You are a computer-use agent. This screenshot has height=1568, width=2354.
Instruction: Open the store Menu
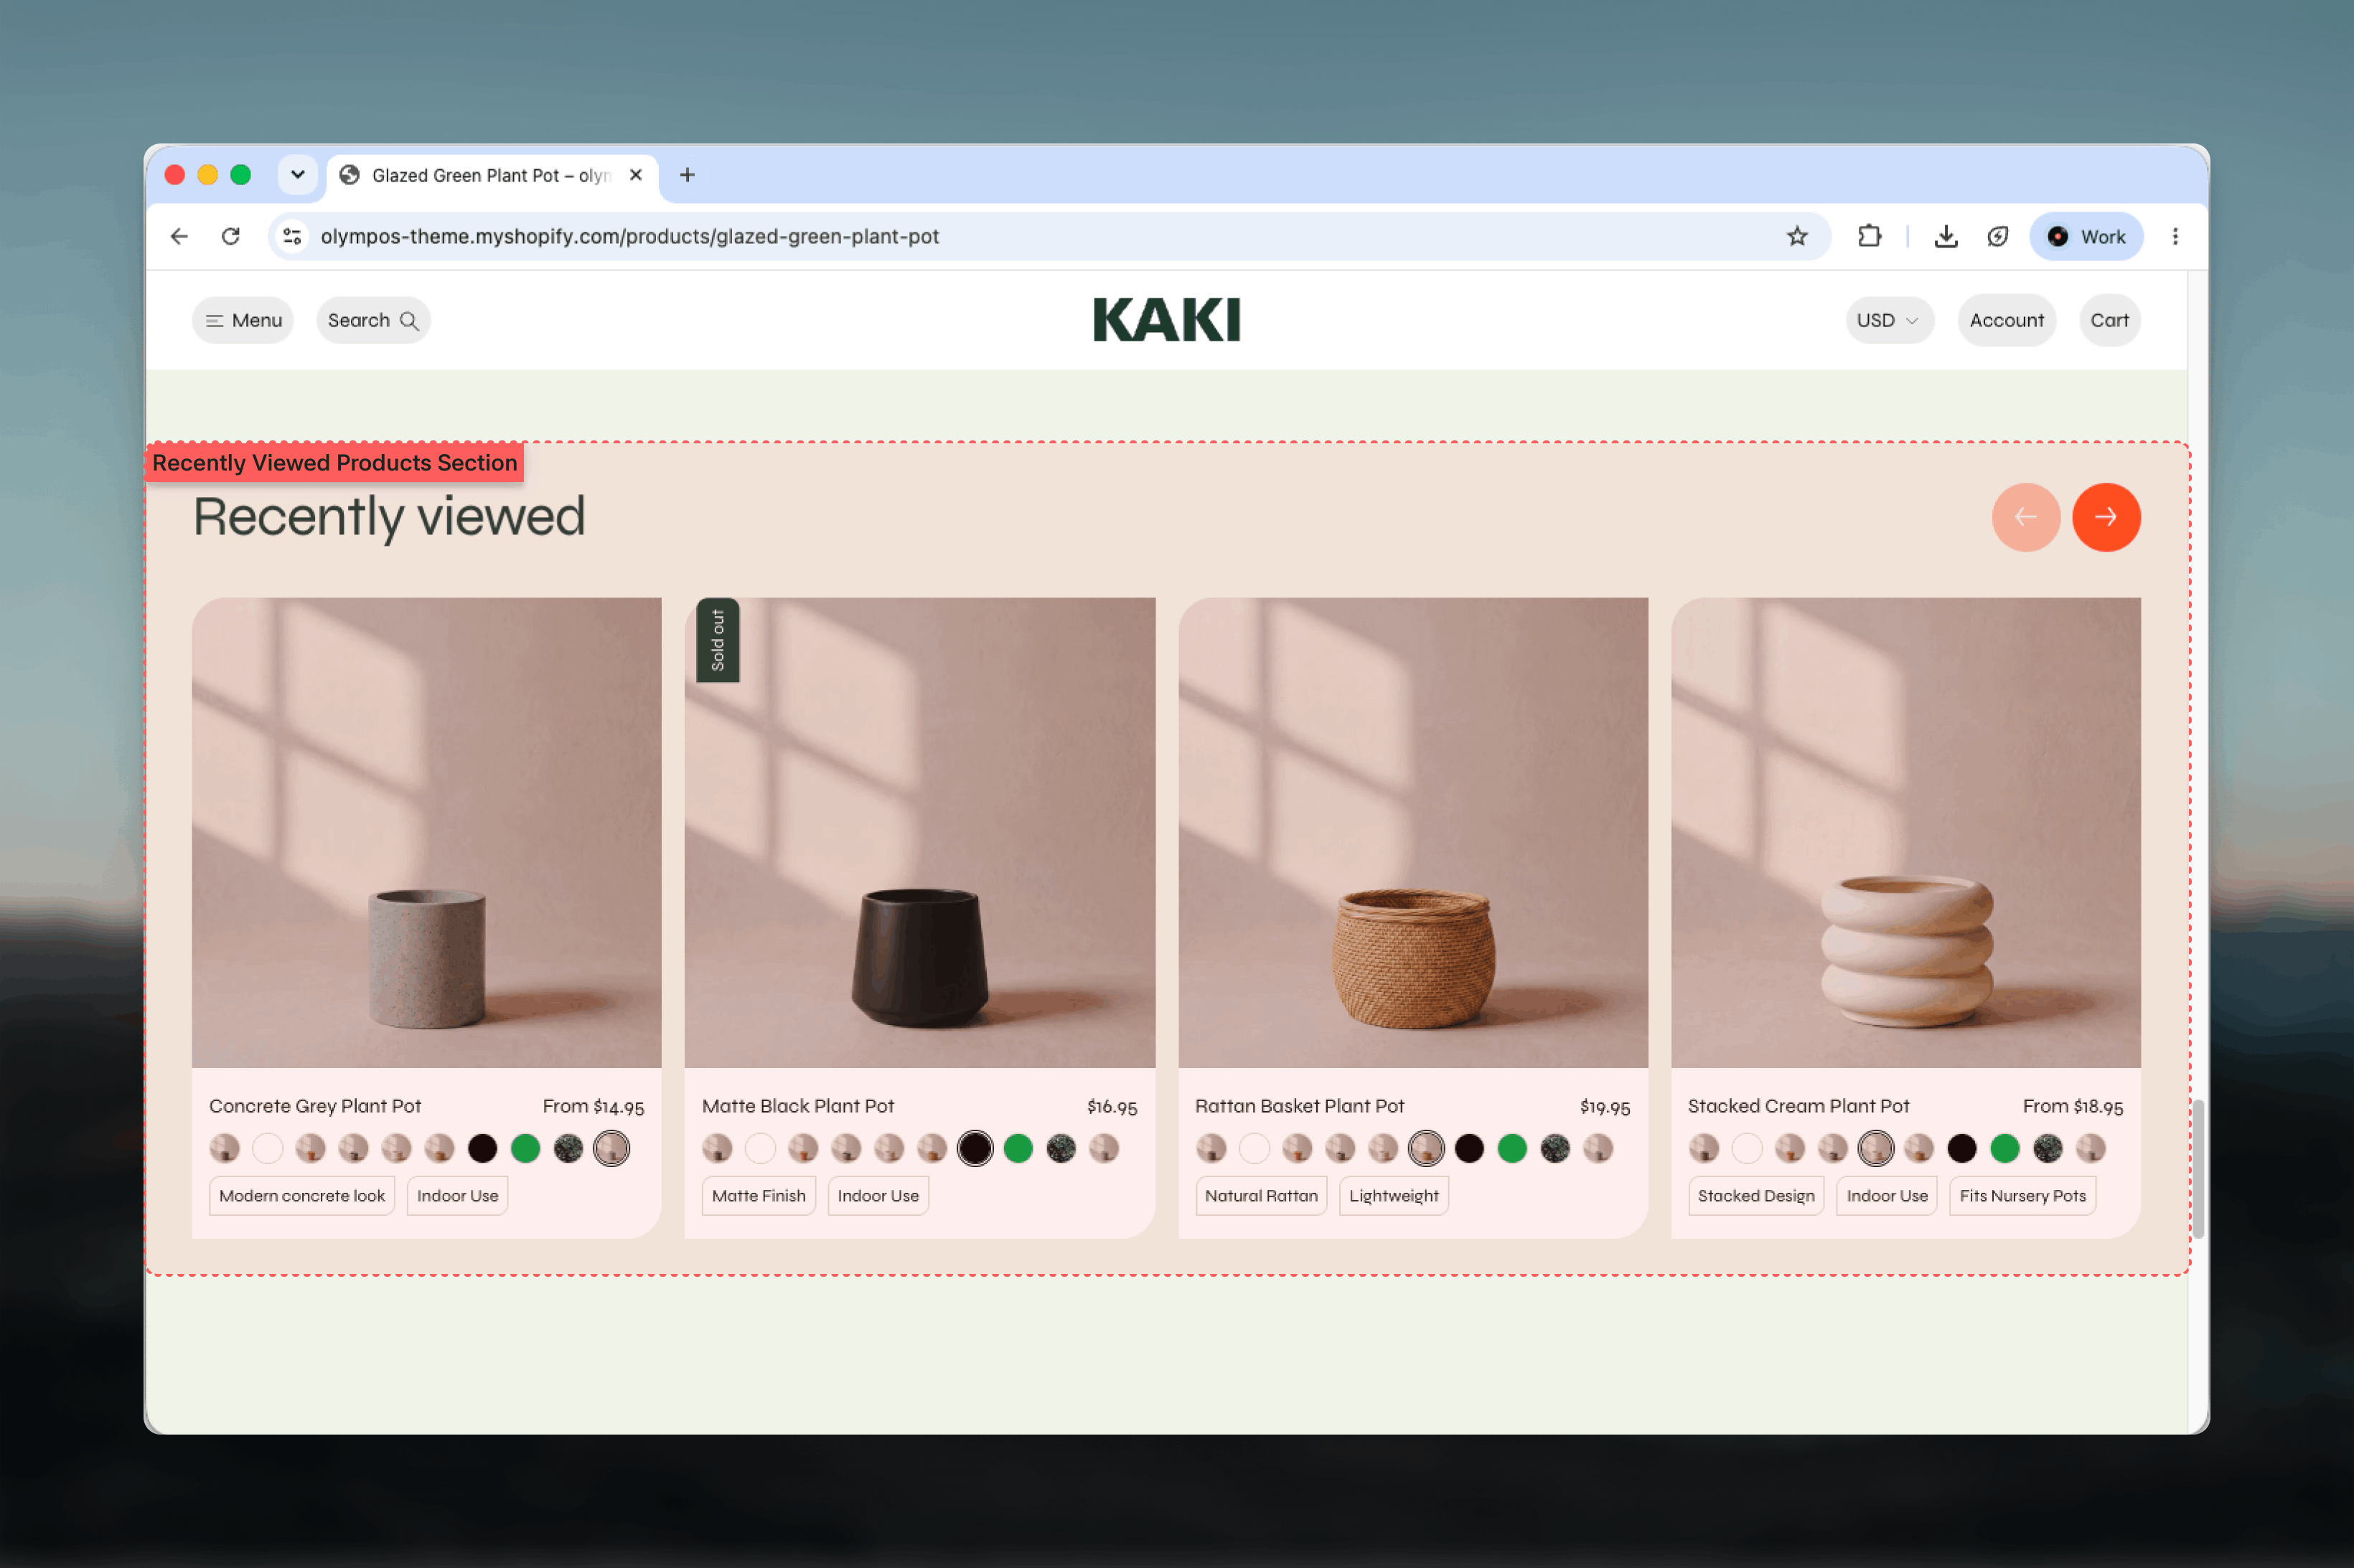coord(243,320)
